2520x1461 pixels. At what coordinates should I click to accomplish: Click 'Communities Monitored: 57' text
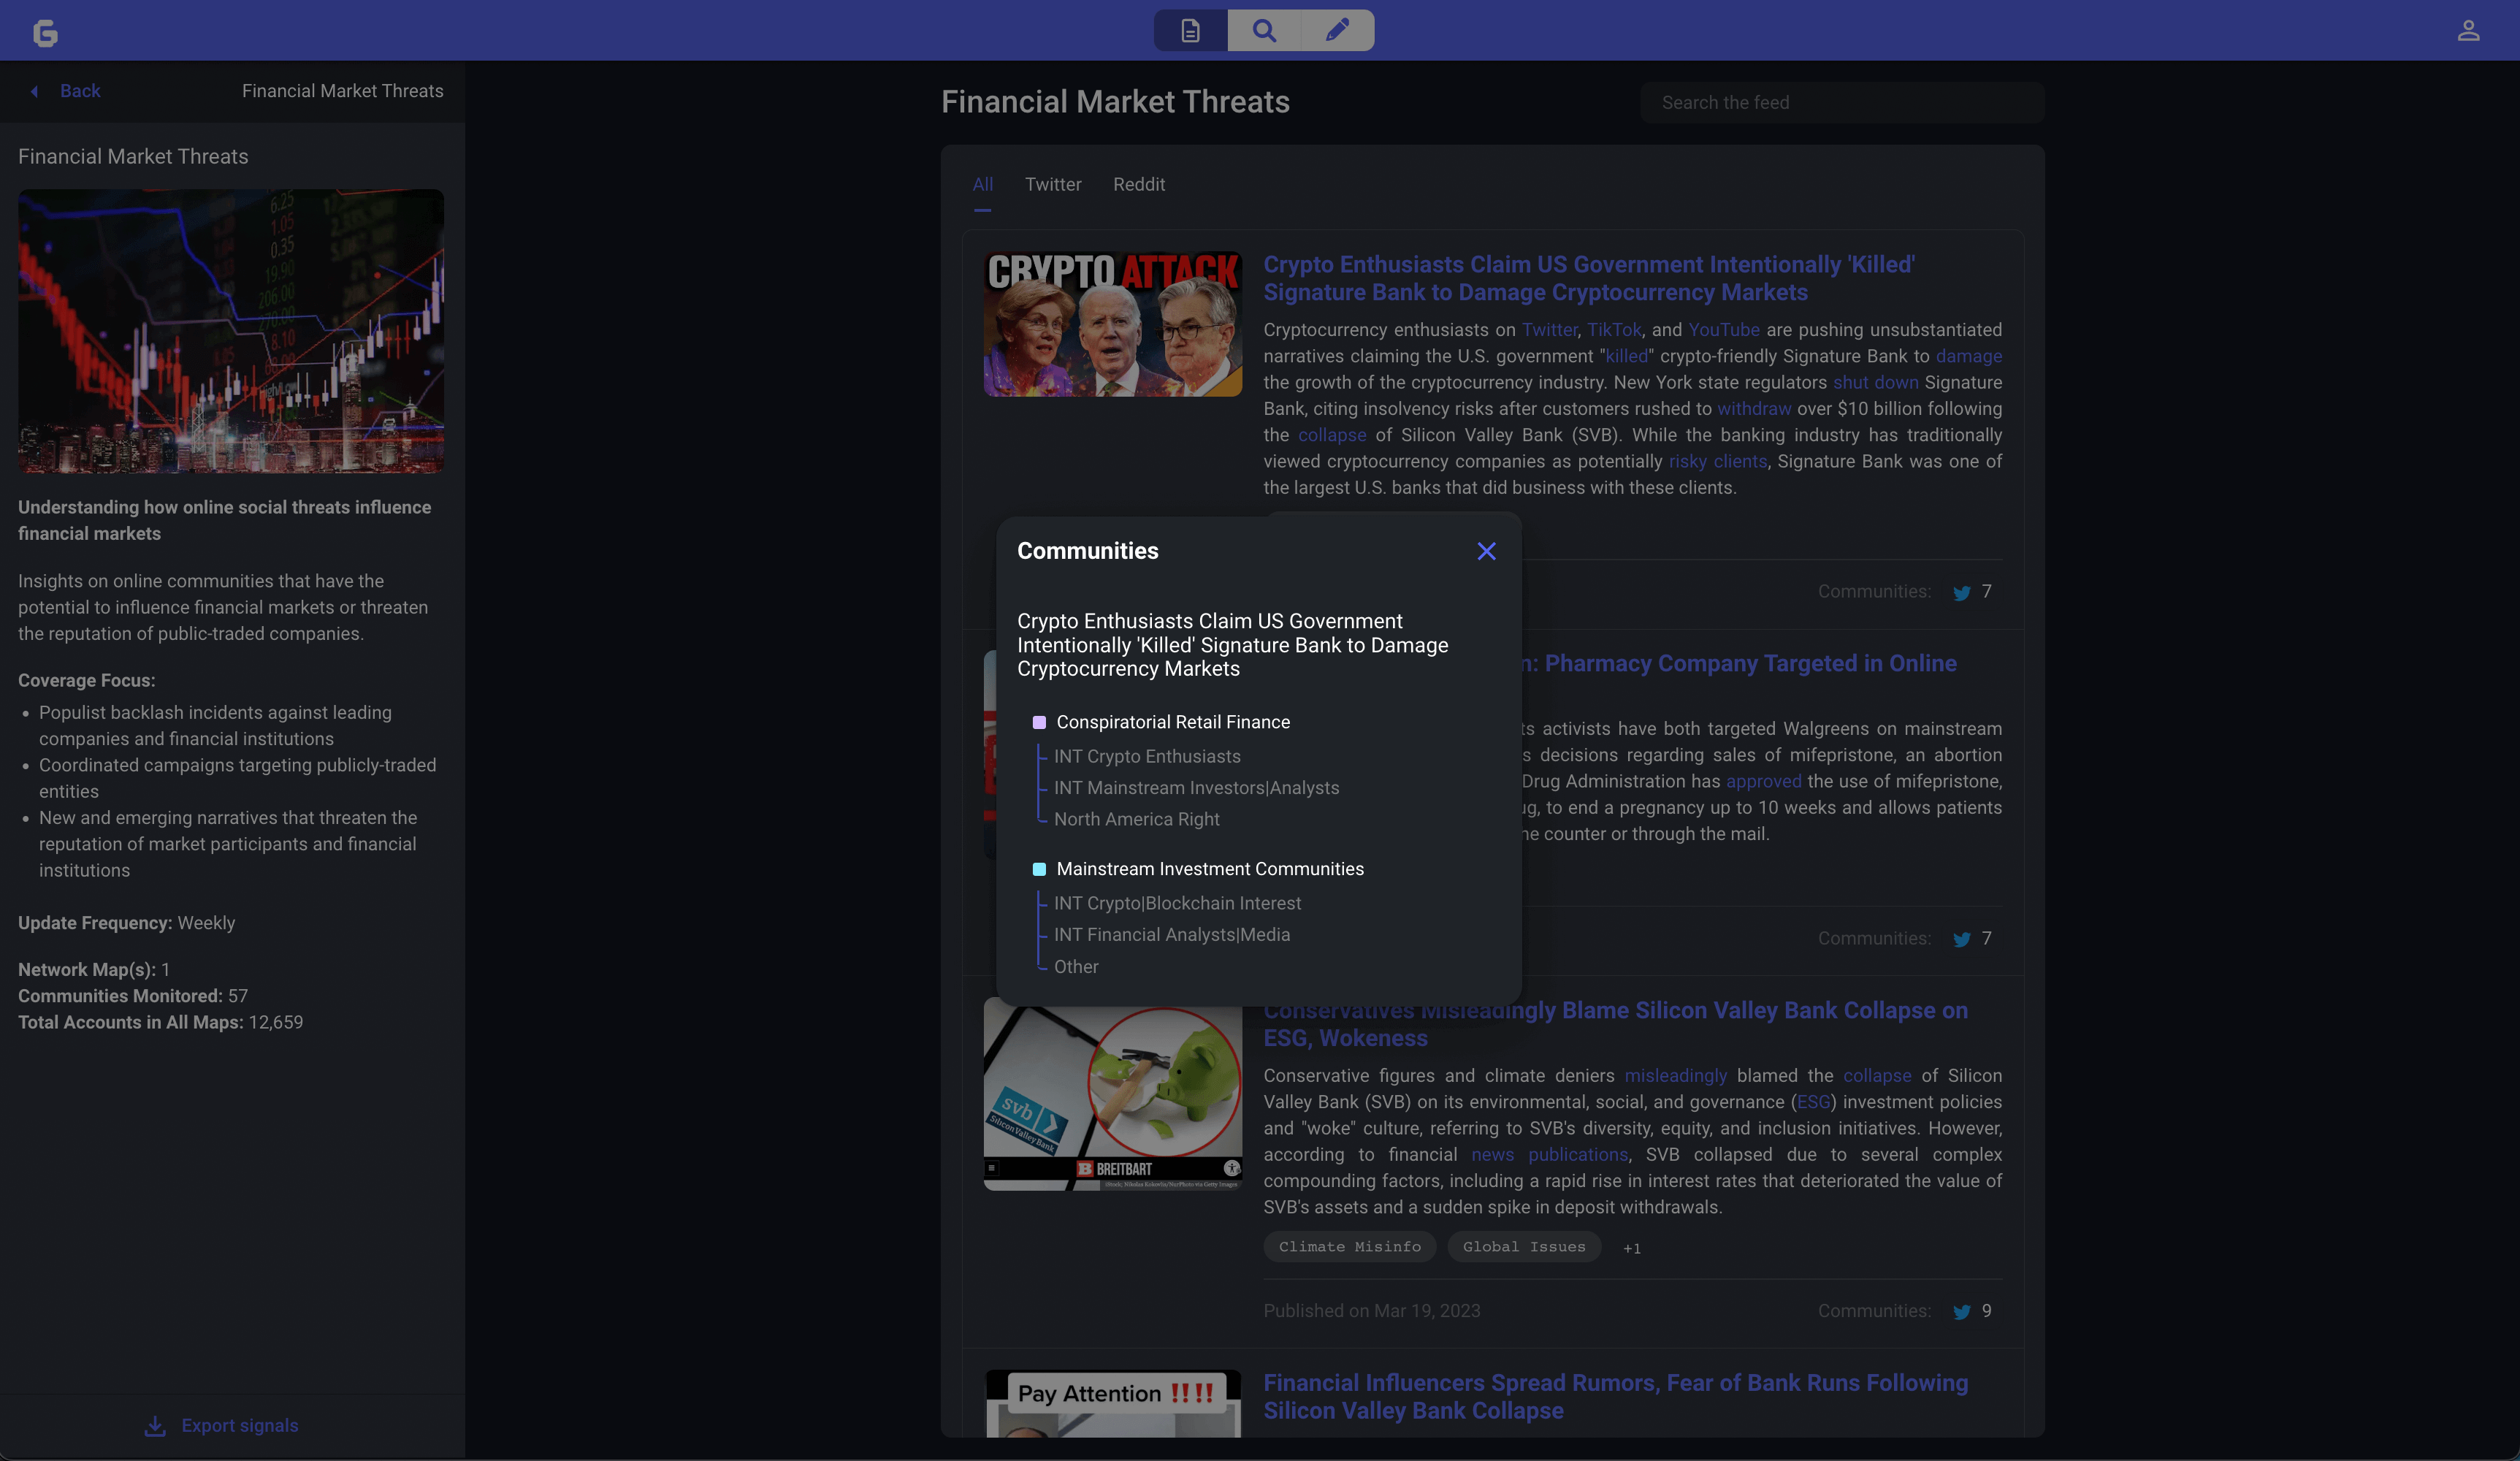pyautogui.click(x=133, y=996)
